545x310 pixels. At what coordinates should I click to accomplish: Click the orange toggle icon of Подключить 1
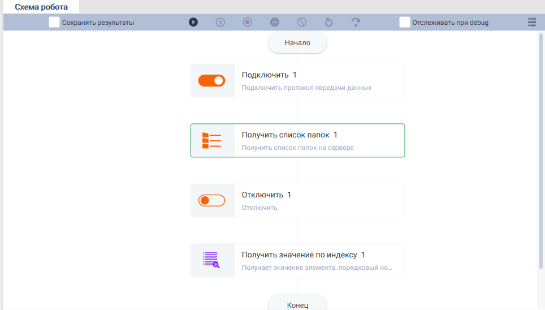(211, 81)
